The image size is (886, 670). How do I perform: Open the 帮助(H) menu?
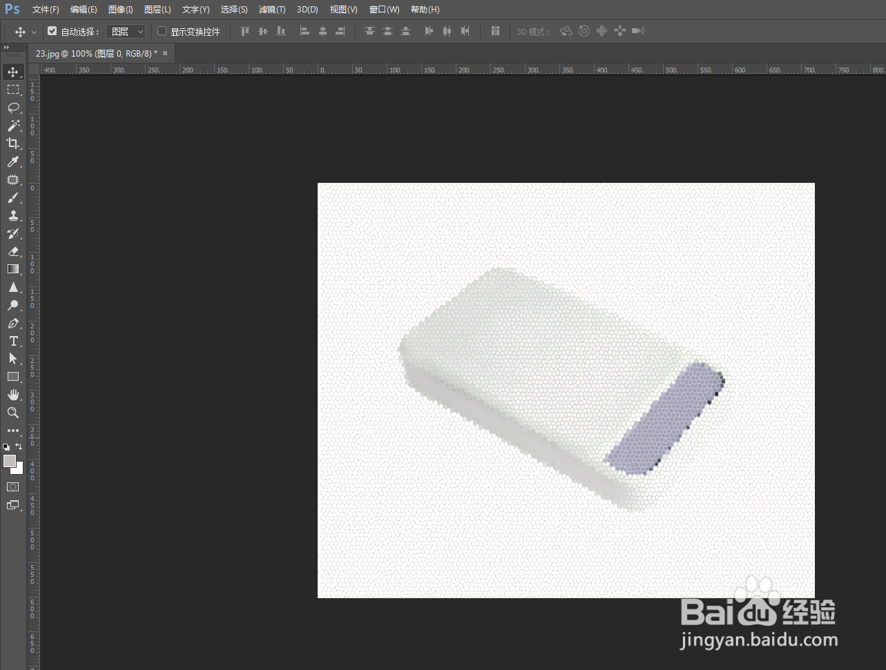click(x=425, y=10)
